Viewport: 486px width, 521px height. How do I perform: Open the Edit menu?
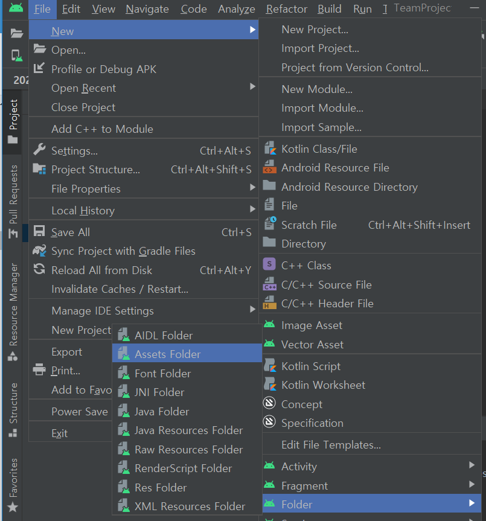(x=71, y=9)
